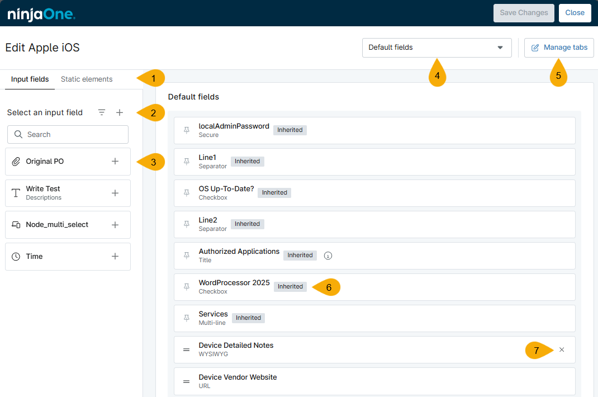
Task: Click the ninjaOne logo
Action: pyautogui.click(x=41, y=13)
